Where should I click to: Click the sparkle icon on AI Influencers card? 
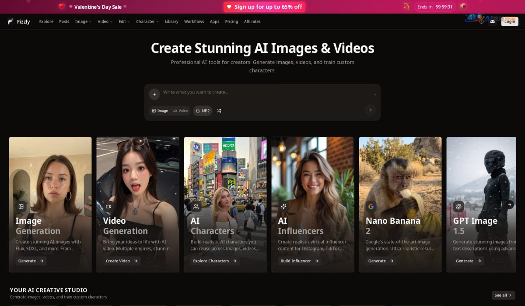point(283,206)
